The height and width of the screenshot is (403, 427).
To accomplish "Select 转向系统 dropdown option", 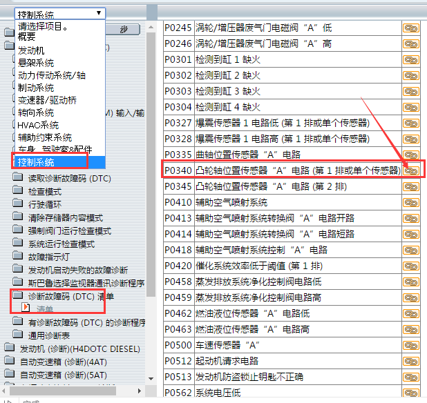I will click(36, 112).
